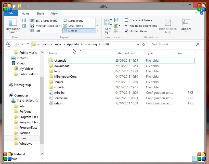Toggle the Preview pane icon

24,20
